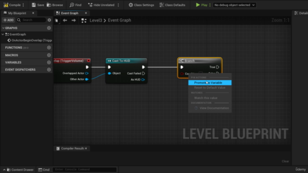Close the My Blueprint tab

click(33, 13)
